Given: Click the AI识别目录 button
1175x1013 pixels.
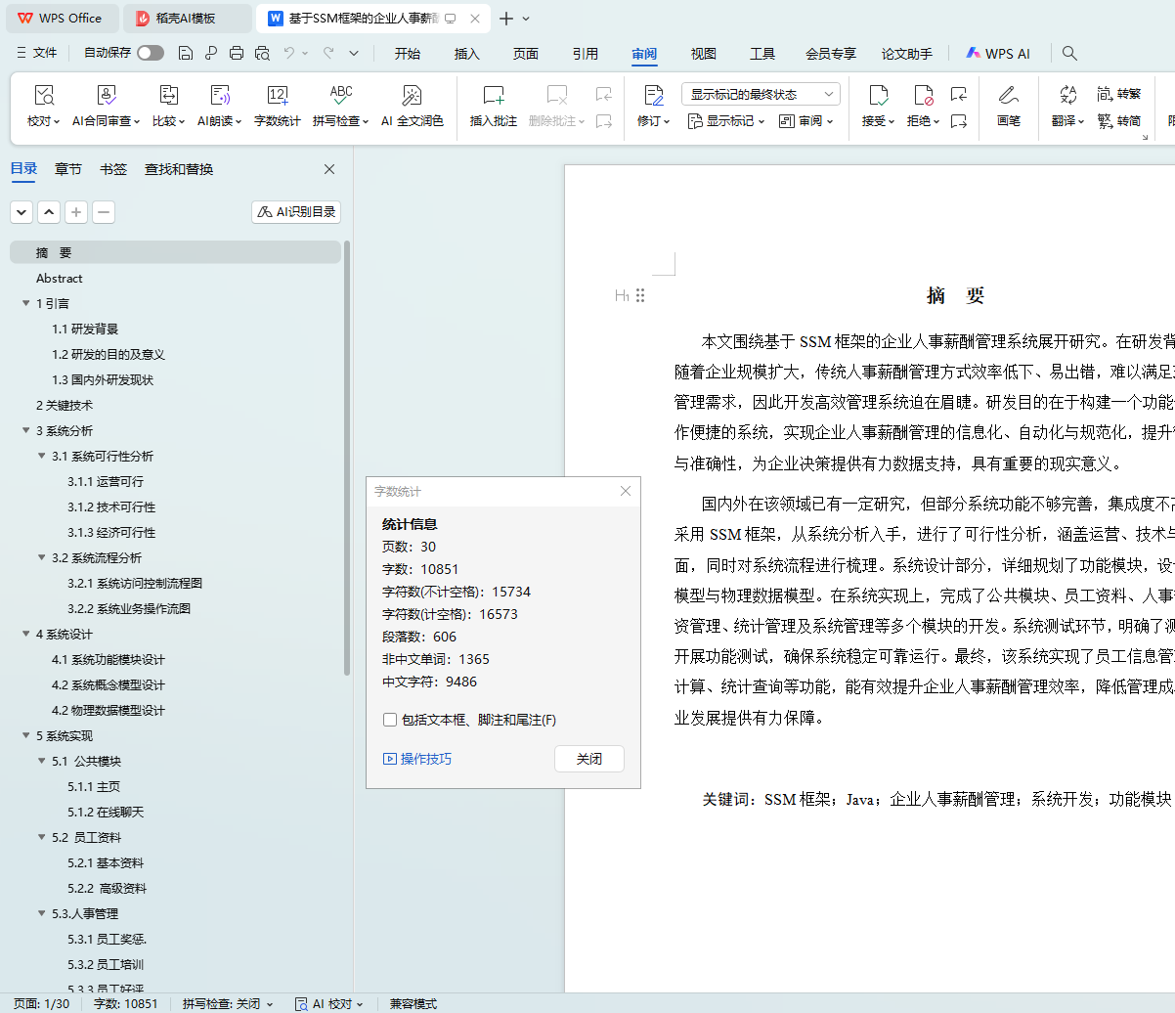Looking at the screenshot, I should 297,212.
